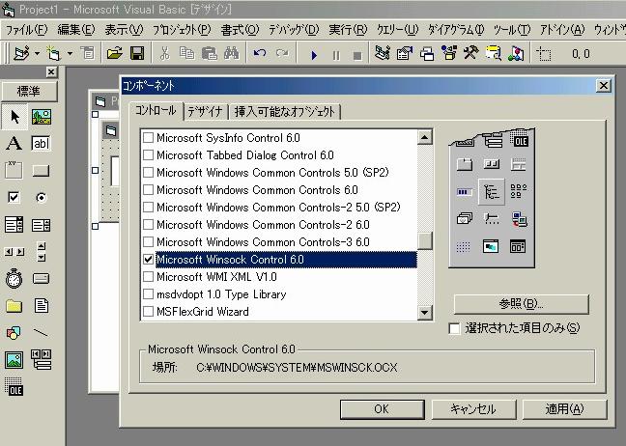Select the TextBox tool (abl)
The image size is (626, 446).
[42, 143]
